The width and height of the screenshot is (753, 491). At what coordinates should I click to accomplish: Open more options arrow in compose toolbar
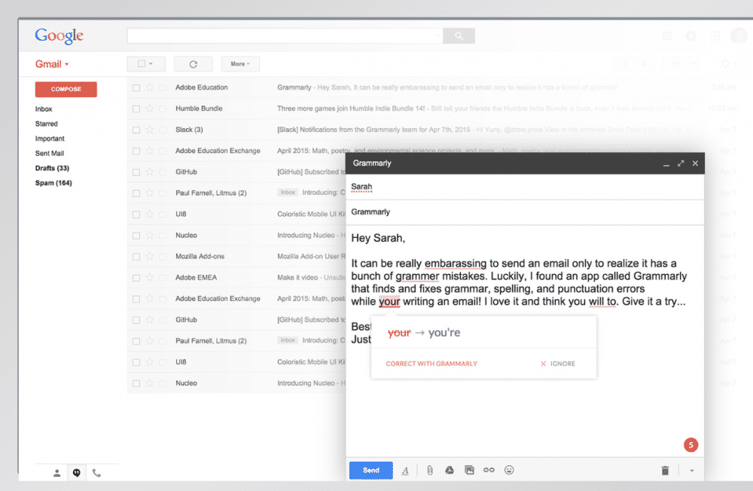[x=691, y=471]
